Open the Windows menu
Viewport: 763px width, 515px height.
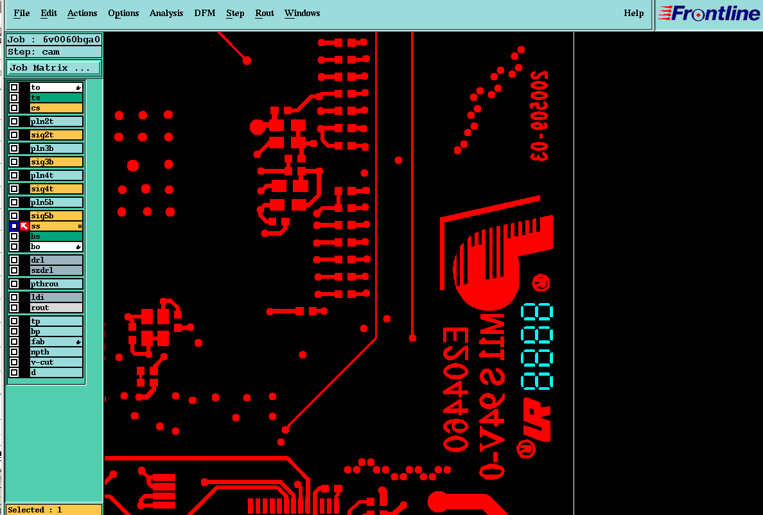click(x=303, y=13)
